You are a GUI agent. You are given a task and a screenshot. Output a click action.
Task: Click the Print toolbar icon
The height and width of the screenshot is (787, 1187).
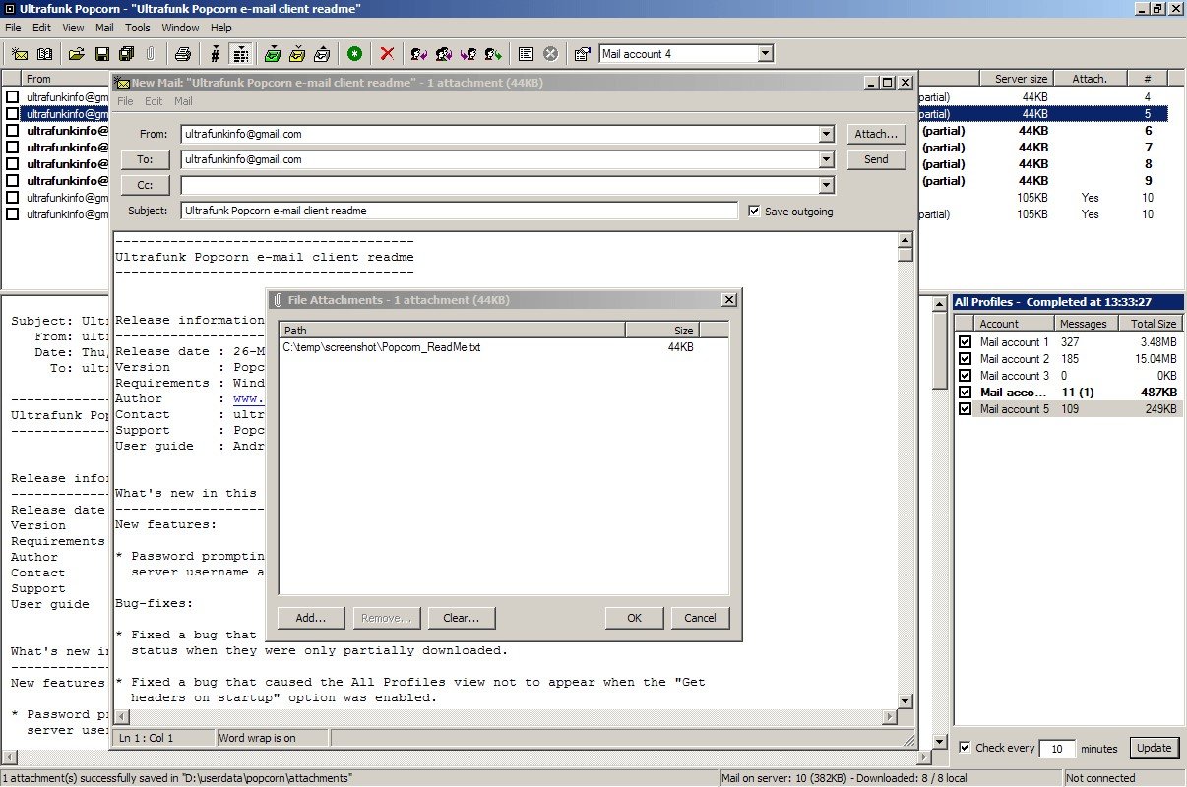[182, 54]
